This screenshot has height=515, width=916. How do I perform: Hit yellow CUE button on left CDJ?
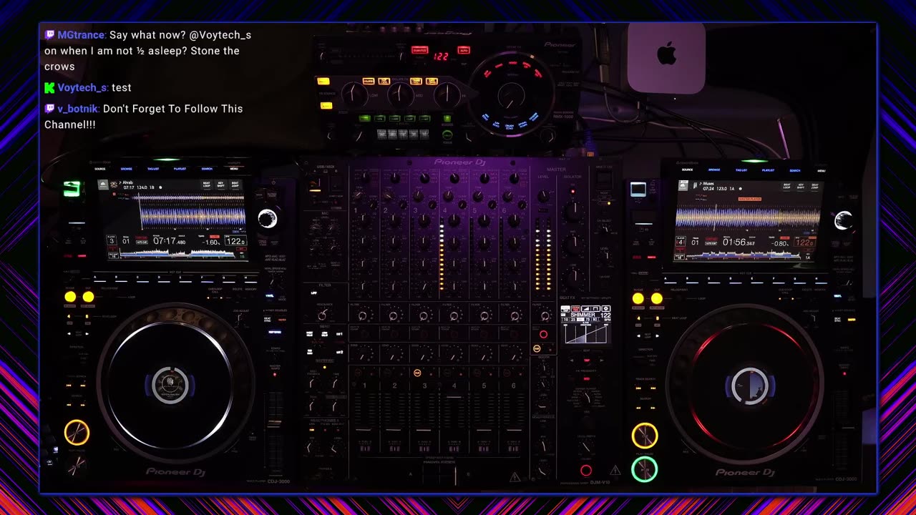[x=77, y=433]
